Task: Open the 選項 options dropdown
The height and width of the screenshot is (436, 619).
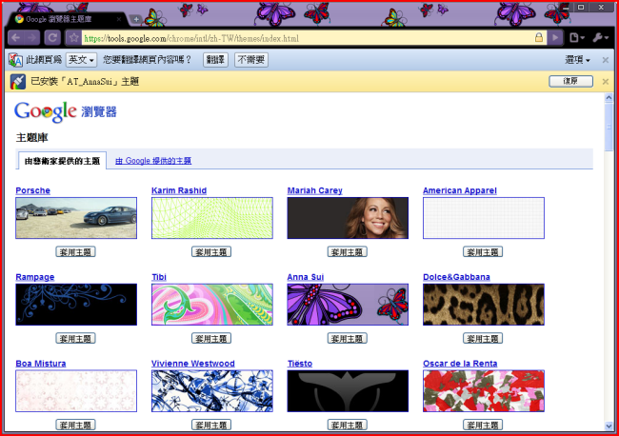Action: (577, 60)
